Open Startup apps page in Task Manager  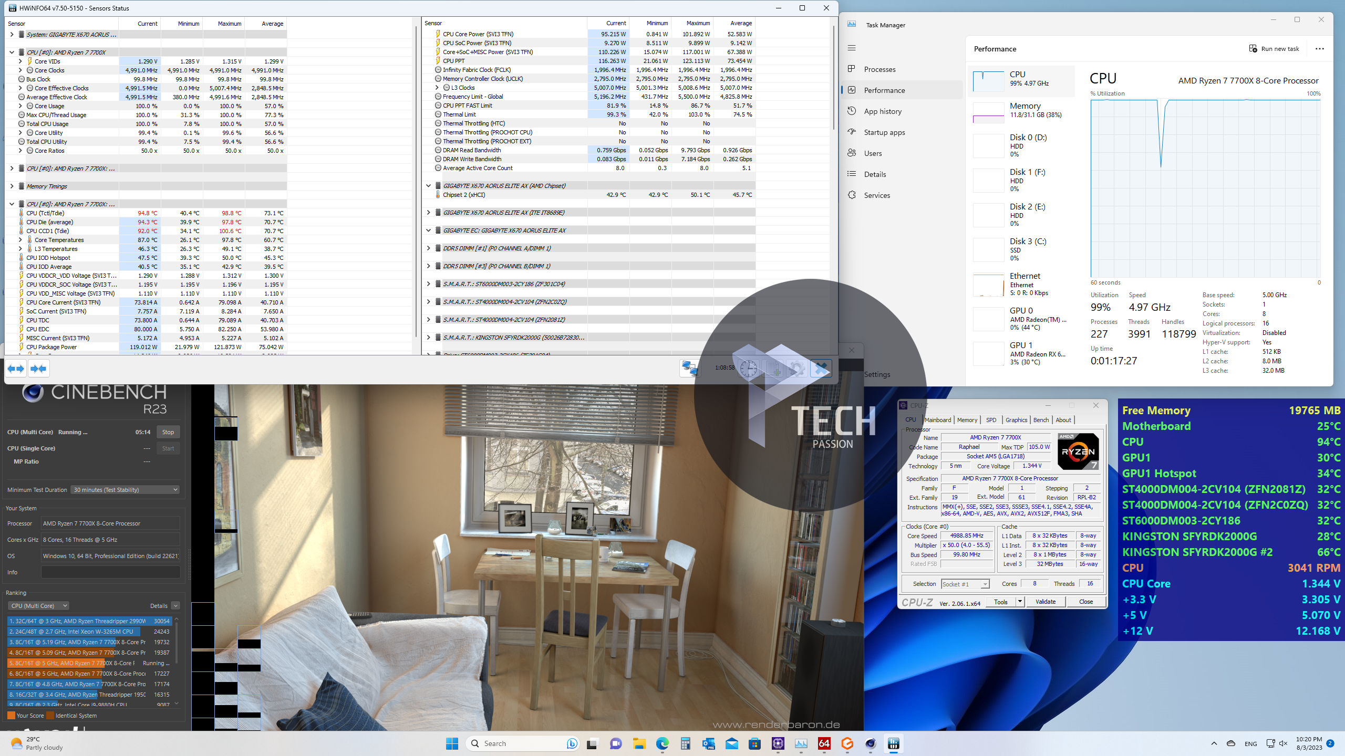[x=884, y=132]
